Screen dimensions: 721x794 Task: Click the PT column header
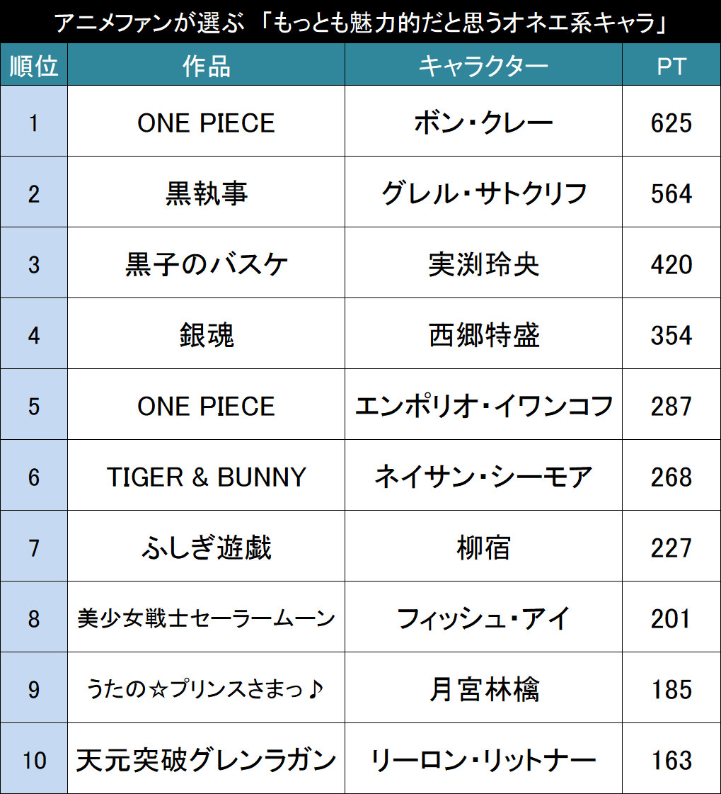671,65
